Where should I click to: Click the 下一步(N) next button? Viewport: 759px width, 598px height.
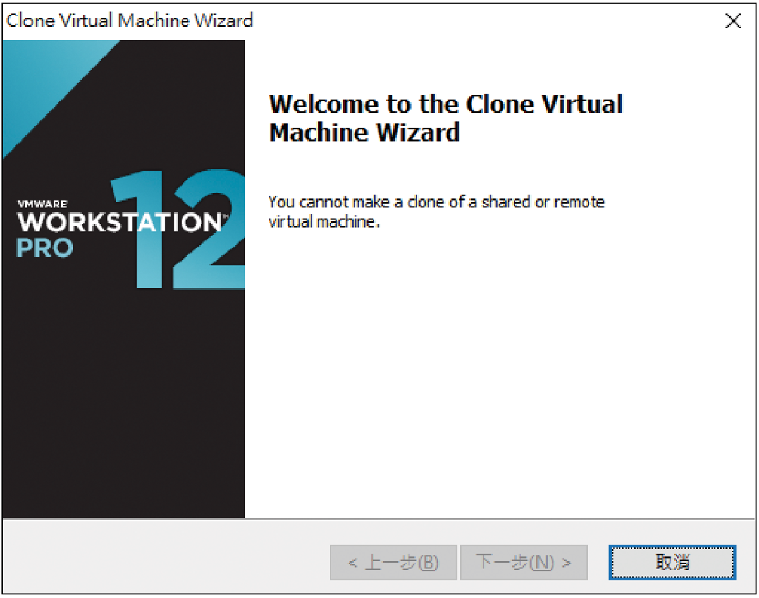pyautogui.click(x=524, y=562)
